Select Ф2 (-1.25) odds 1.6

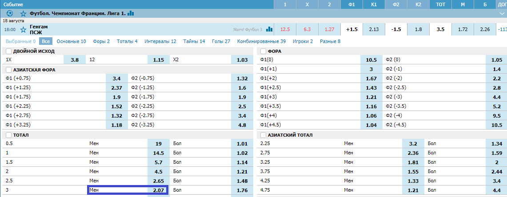click(x=242, y=88)
